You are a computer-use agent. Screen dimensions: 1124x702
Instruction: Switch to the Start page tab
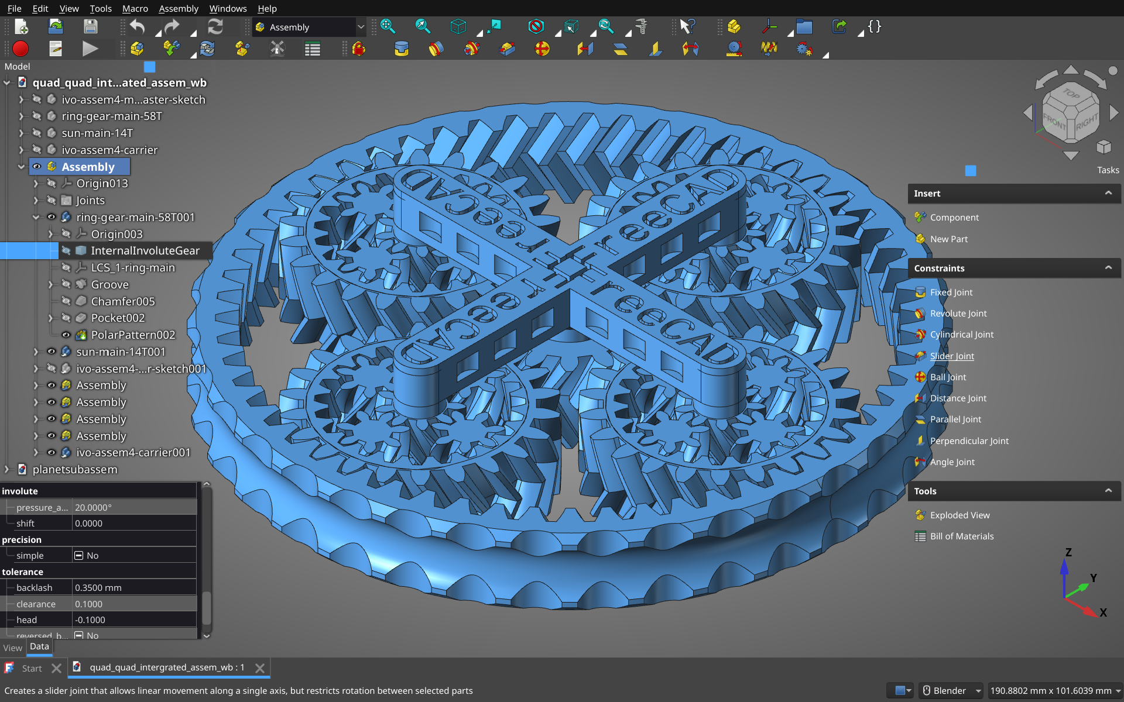[32, 668]
